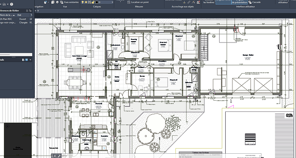The image size is (296, 158).
Task: Click the mouse navigation icon
Action: click(x=45, y=2)
